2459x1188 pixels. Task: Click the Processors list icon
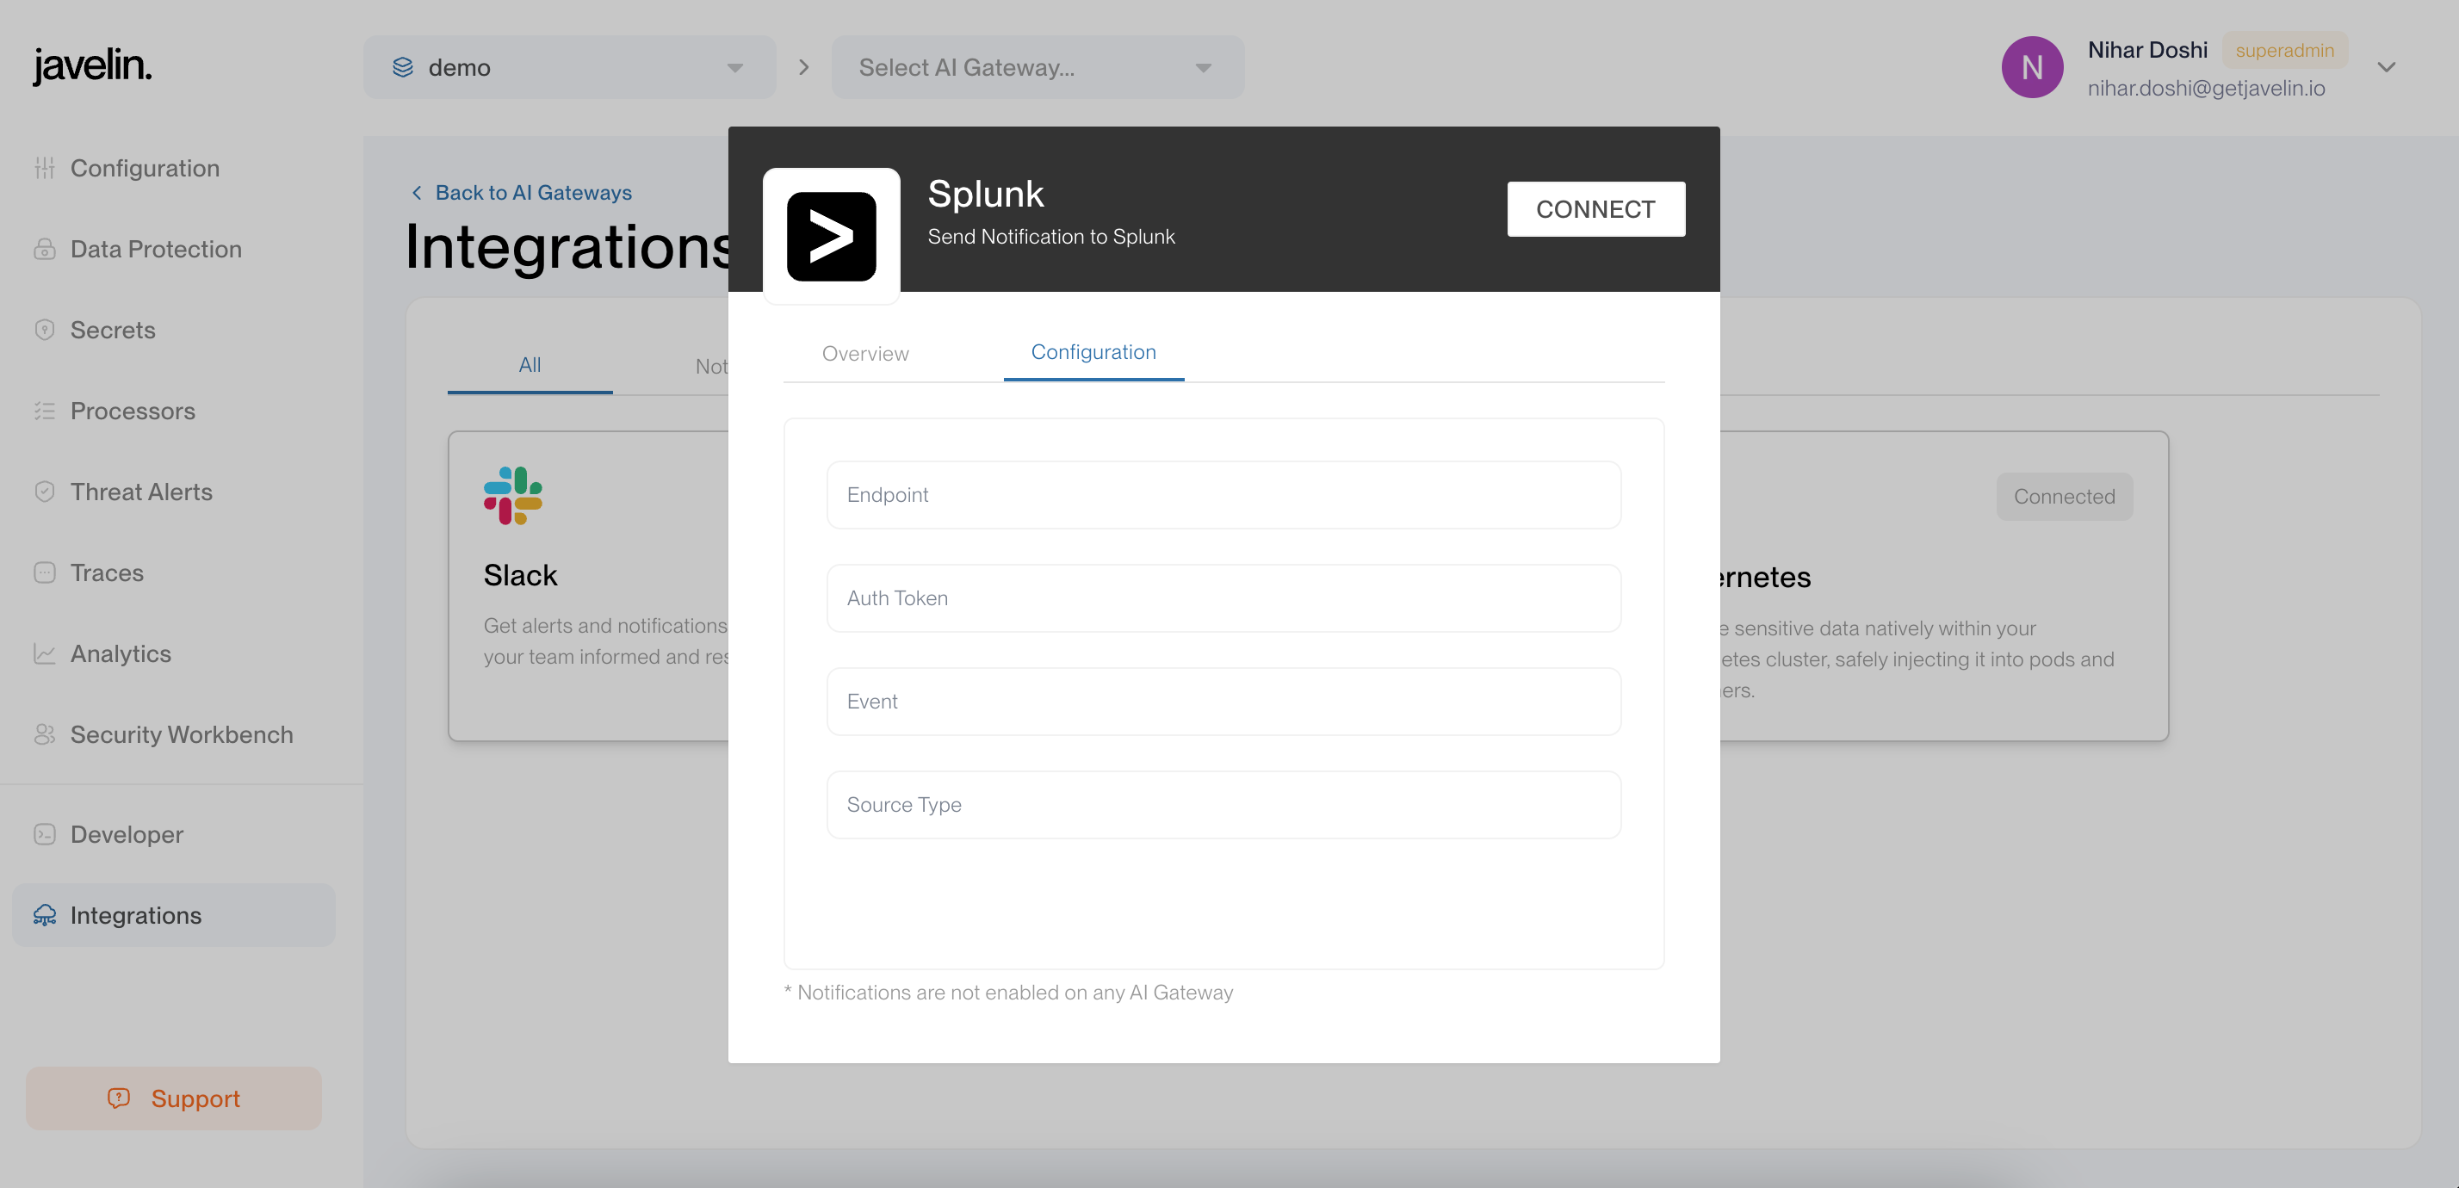tap(45, 411)
